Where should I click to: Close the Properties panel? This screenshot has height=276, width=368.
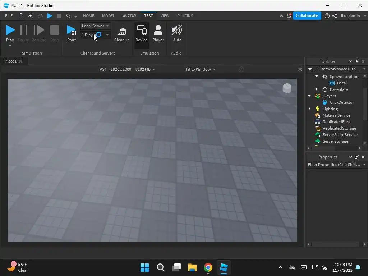pos(363,157)
